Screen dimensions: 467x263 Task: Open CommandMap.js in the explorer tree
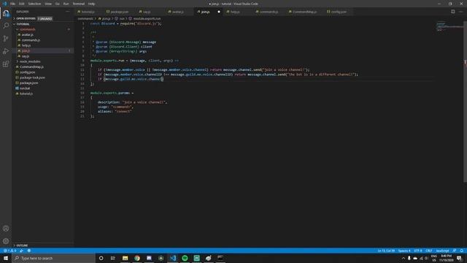31,66
